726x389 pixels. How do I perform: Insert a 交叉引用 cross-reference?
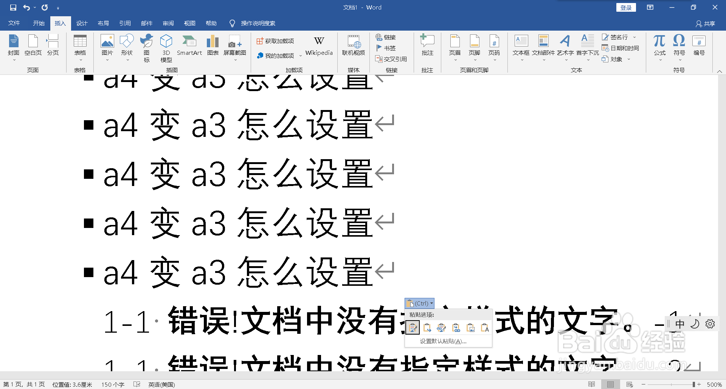[x=391, y=59]
